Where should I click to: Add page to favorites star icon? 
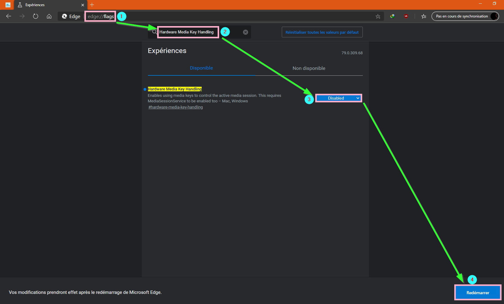pos(378,17)
